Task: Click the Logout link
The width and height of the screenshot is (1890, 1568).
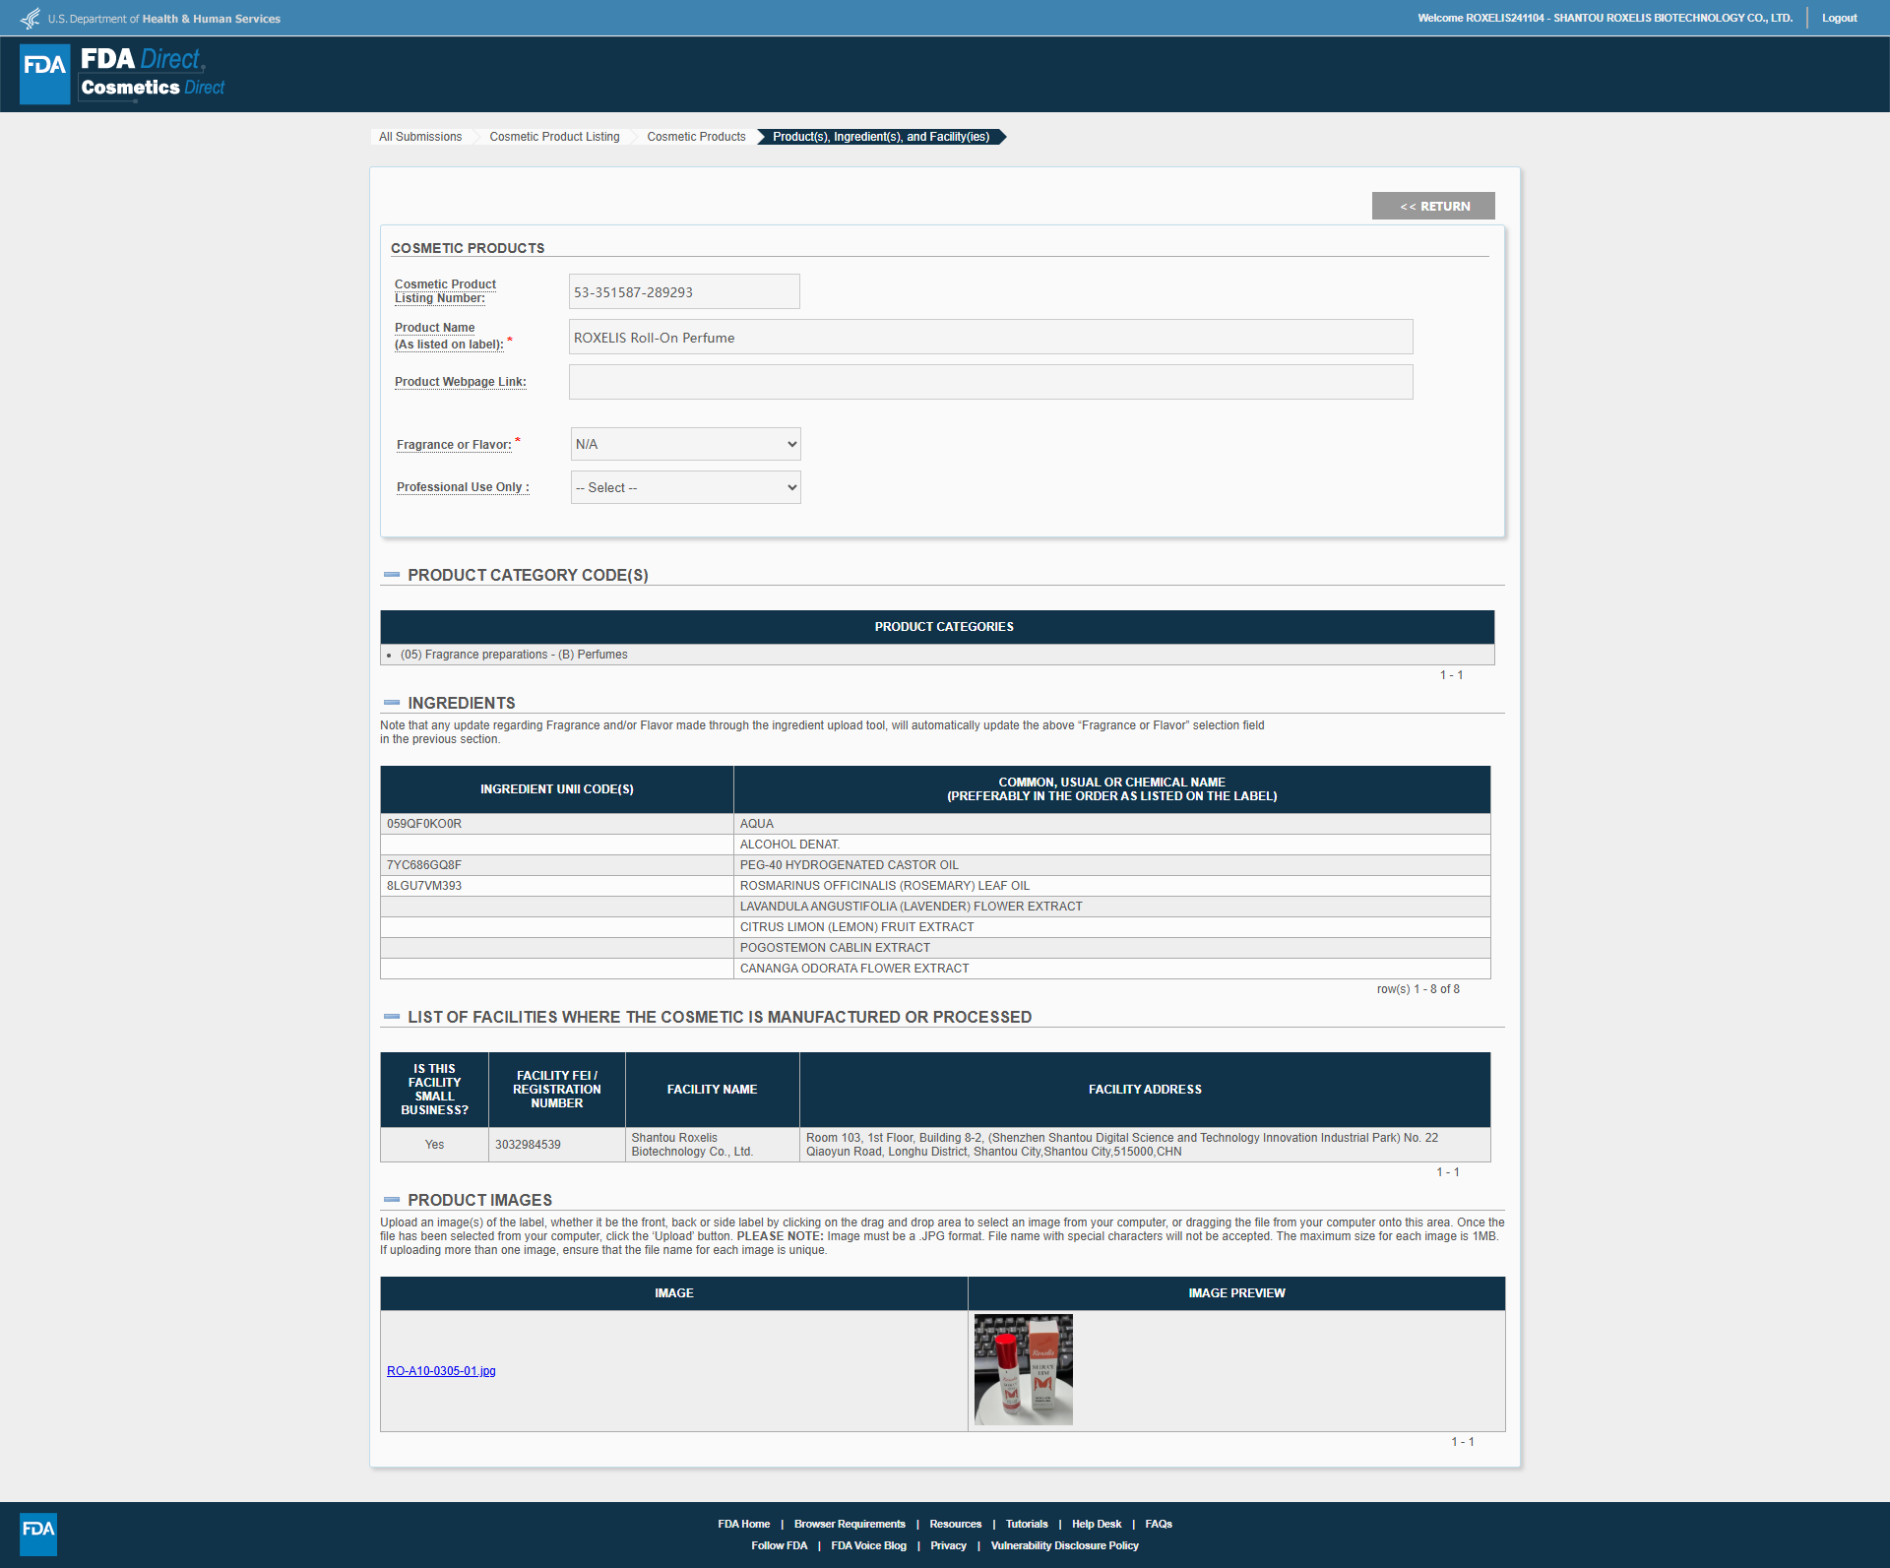Action: pyautogui.click(x=1839, y=18)
